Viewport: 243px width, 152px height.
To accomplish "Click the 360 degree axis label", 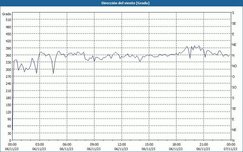I will [9, 55].
